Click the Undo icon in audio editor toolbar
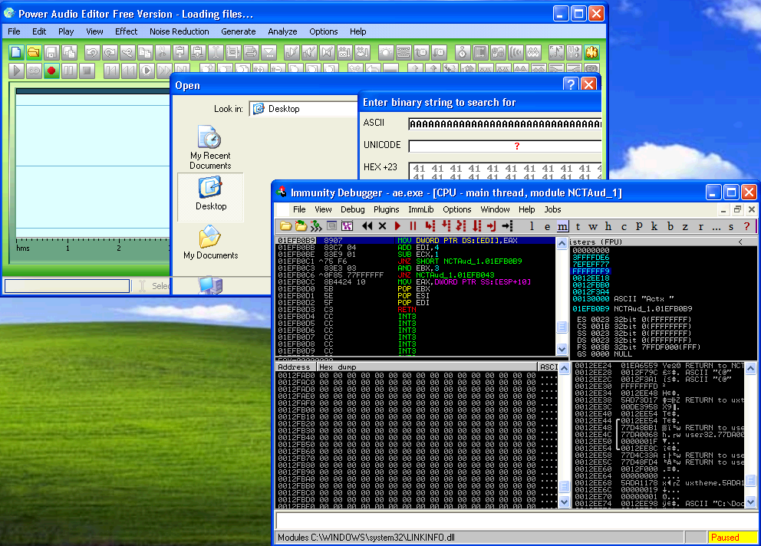The image size is (761, 546). tap(92, 52)
